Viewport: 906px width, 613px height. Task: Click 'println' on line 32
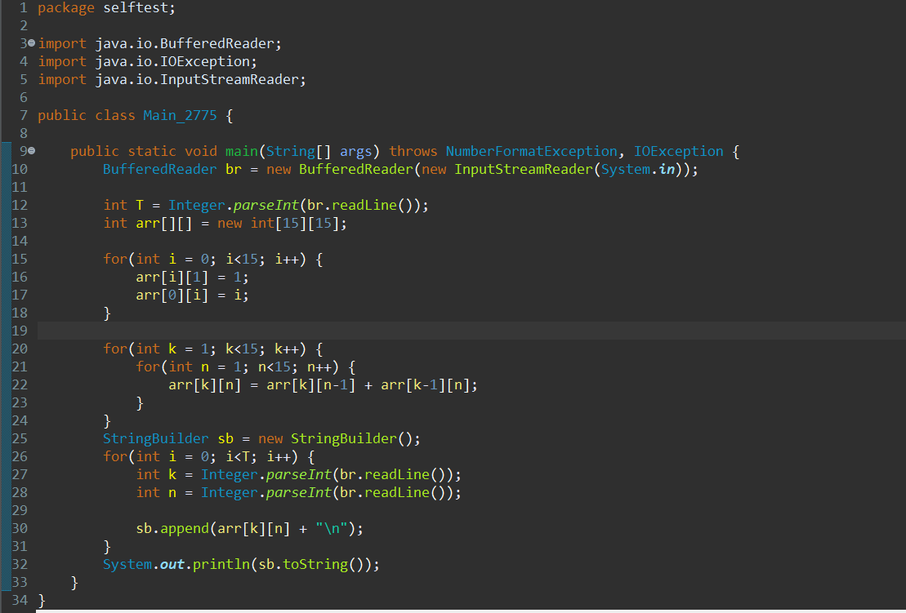[221, 564]
